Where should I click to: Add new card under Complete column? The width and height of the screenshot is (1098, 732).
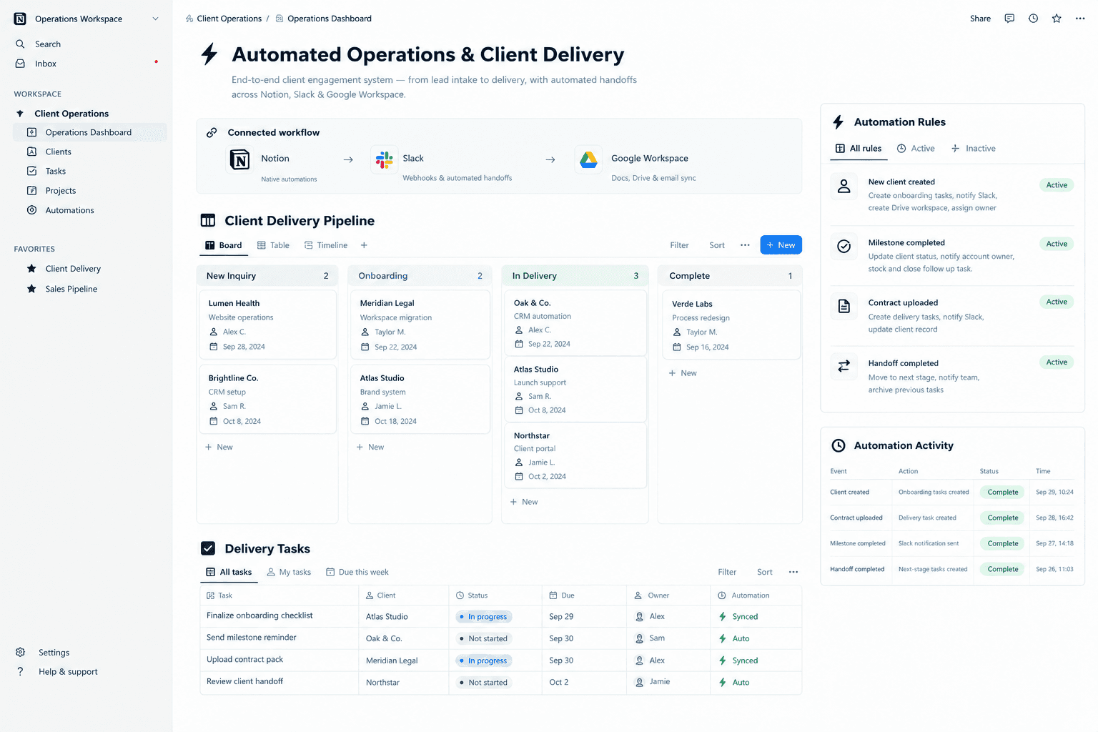[683, 373]
